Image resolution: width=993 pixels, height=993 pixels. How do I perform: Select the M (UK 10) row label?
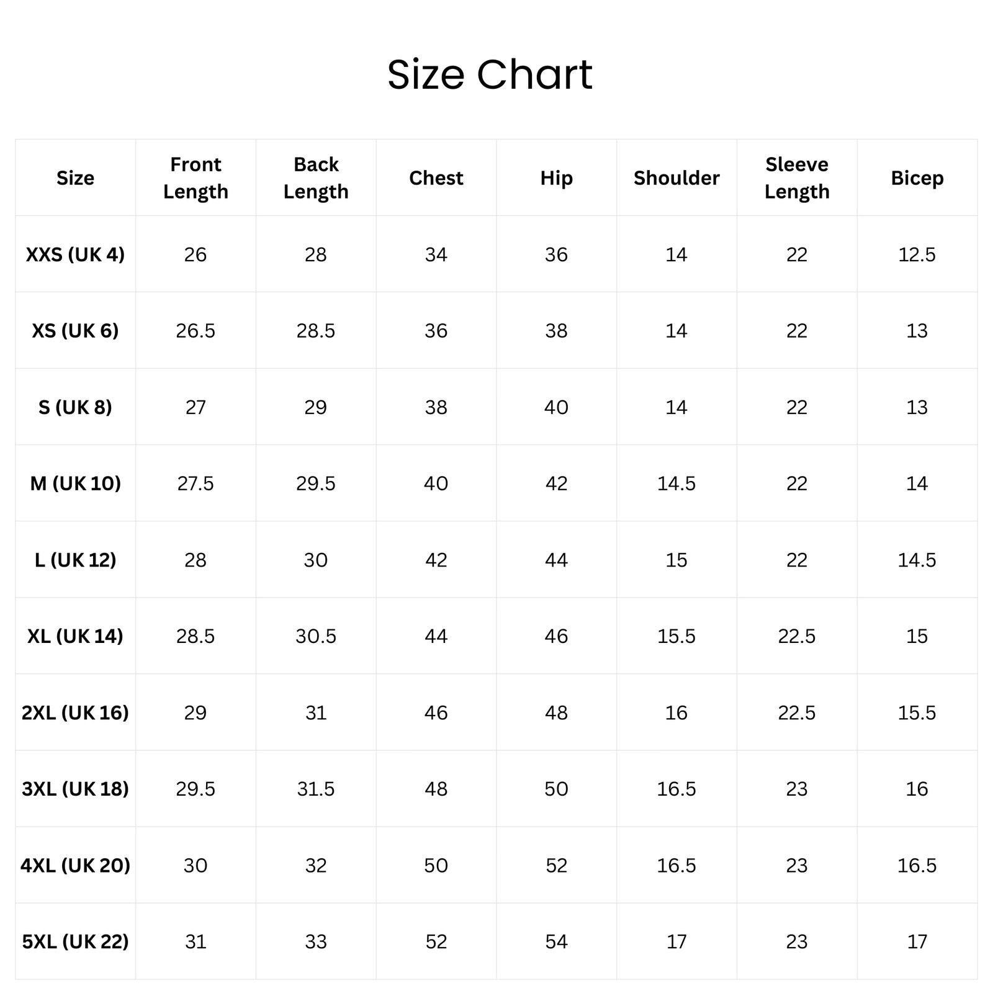point(75,483)
